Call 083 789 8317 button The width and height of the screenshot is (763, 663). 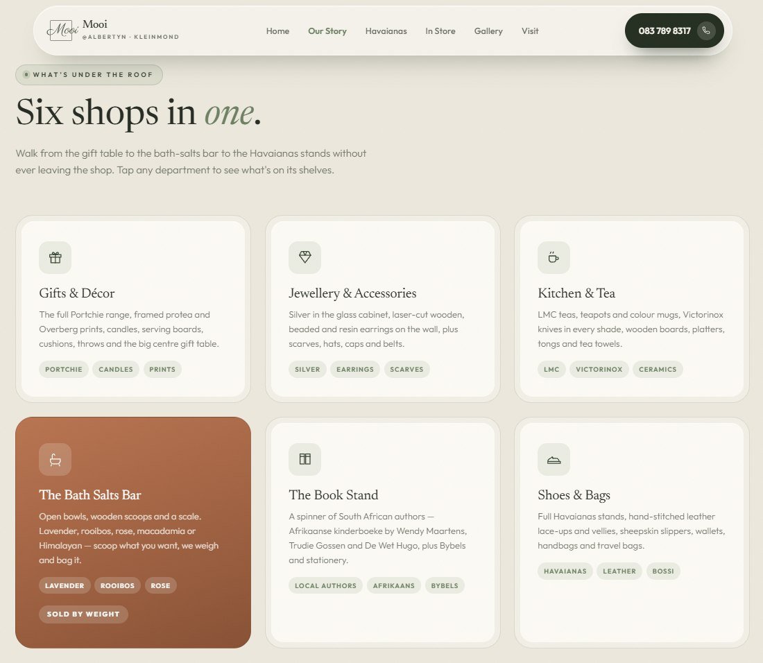tap(674, 31)
